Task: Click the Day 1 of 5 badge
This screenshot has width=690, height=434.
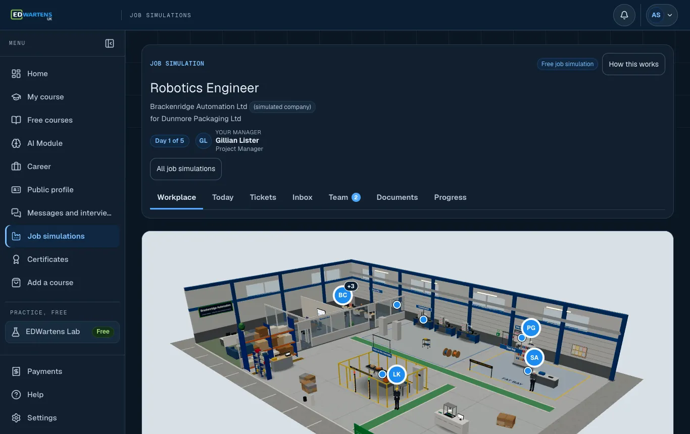Action: [x=170, y=141]
